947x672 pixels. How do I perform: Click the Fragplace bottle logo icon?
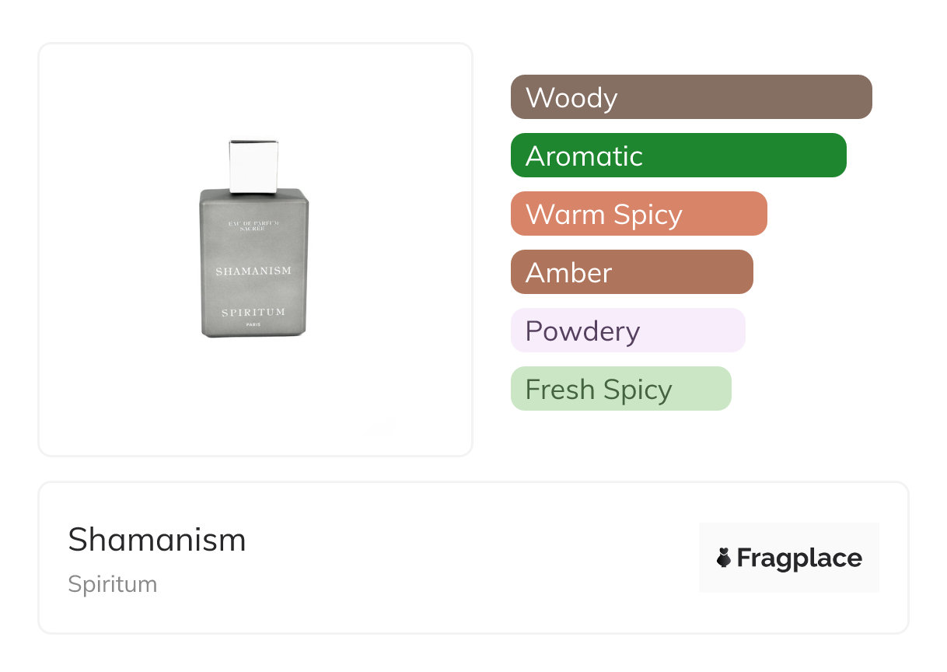point(724,558)
